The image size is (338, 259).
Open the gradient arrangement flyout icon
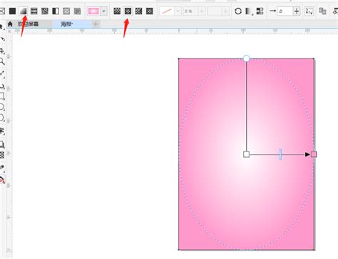pyautogui.click(x=248, y=11)
